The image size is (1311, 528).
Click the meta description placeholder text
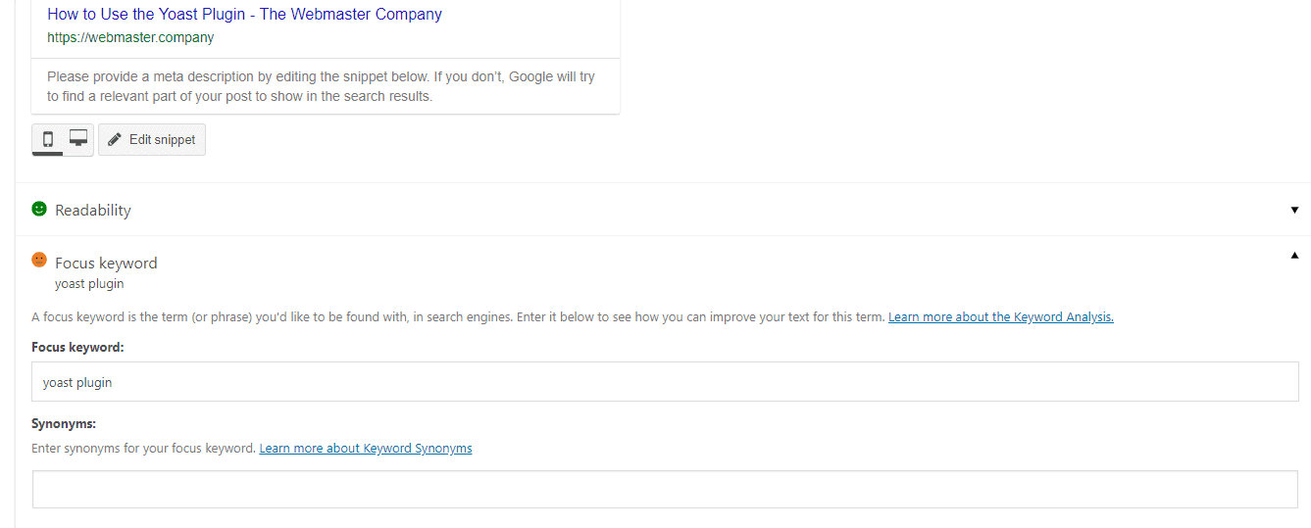(x=321, y=86)
